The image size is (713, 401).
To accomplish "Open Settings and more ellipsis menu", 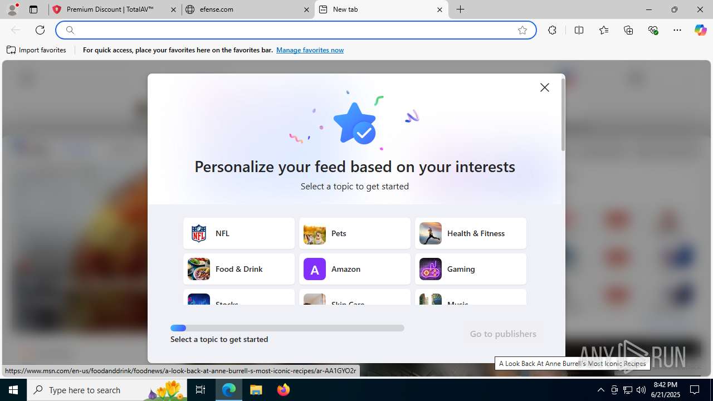I will (677, 30).
